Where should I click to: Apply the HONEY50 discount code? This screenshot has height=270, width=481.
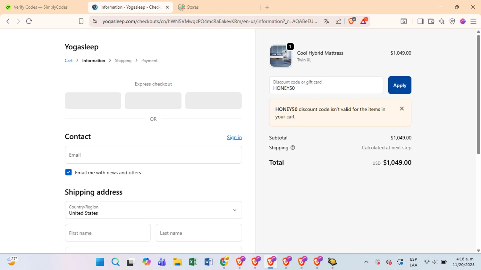click(400, 85)
